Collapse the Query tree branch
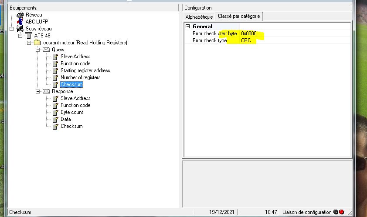Image resolution: width=367 pixels, height=217 pixels. [x=38, y=50]
